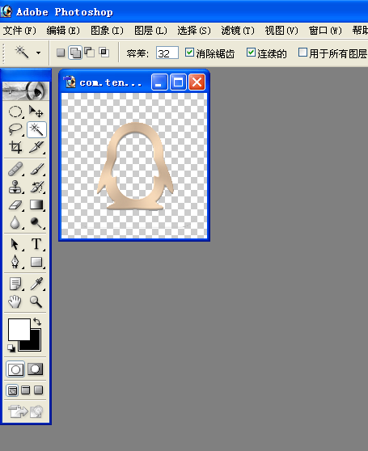Screen dimensions: 368x451
Task: Click the document icon in com.ten... title bar
Action: click(x=70, y=82)
